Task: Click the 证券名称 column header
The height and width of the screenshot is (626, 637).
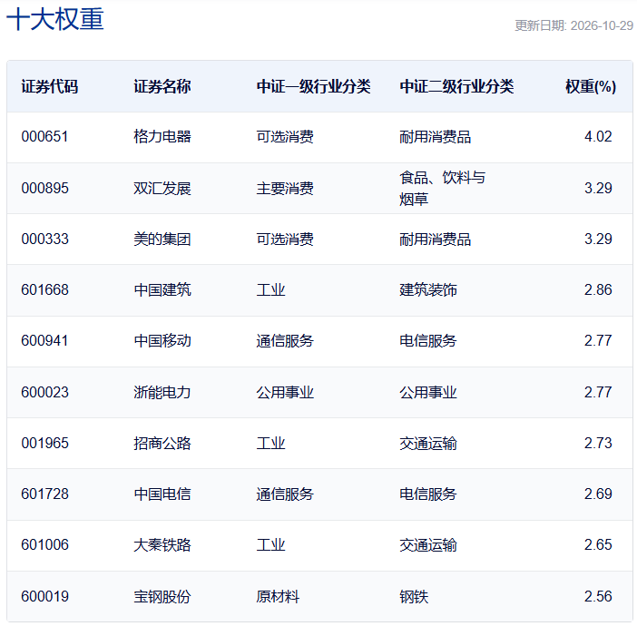Action: click(162, 86)
